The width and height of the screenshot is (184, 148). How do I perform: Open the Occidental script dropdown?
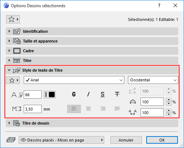pos(153,80)
